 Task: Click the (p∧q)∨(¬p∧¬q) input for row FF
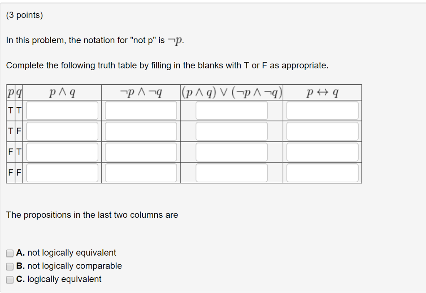[x=231, y=172]
